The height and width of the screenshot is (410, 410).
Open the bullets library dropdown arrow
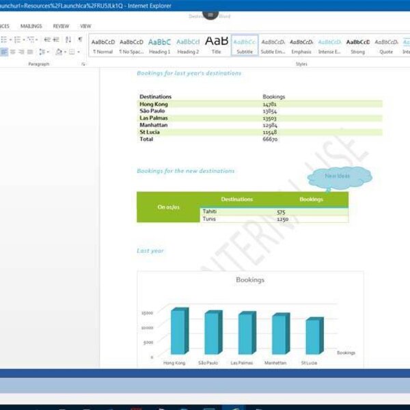point(10,40)
